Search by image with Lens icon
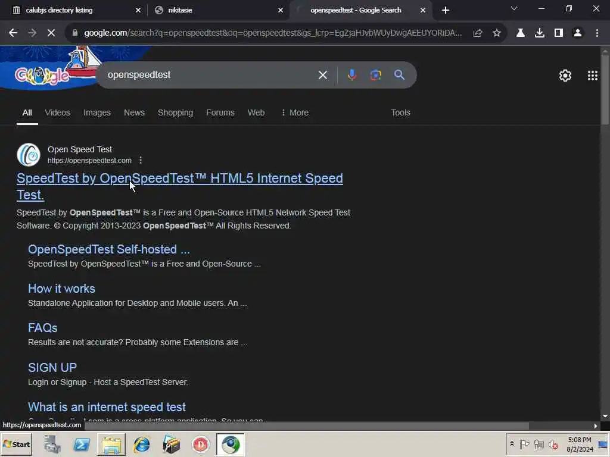Image resolution: width=610 pixels, height=457 pixels. 375,75
